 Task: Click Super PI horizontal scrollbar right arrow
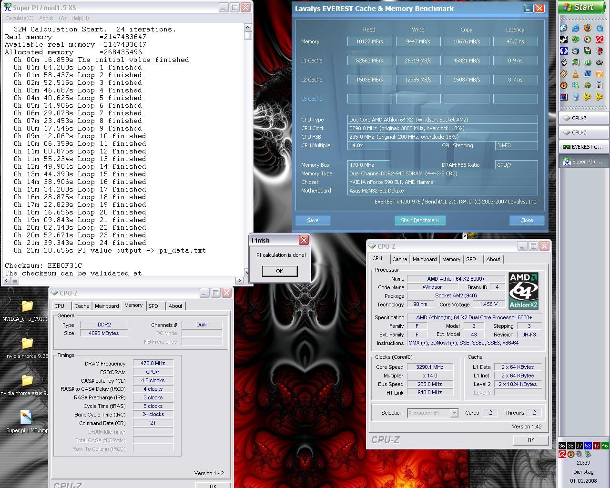pyautogui.click(x=239, y=281)
